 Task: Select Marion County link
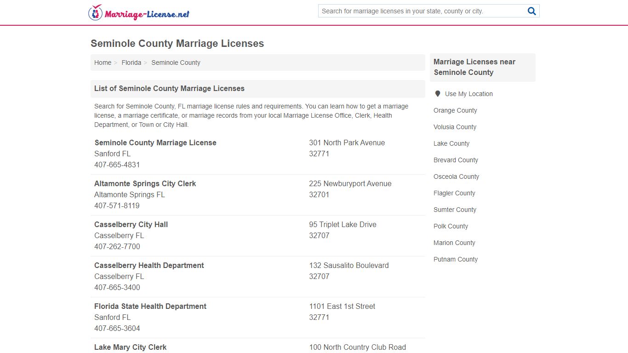click(454, 243)
